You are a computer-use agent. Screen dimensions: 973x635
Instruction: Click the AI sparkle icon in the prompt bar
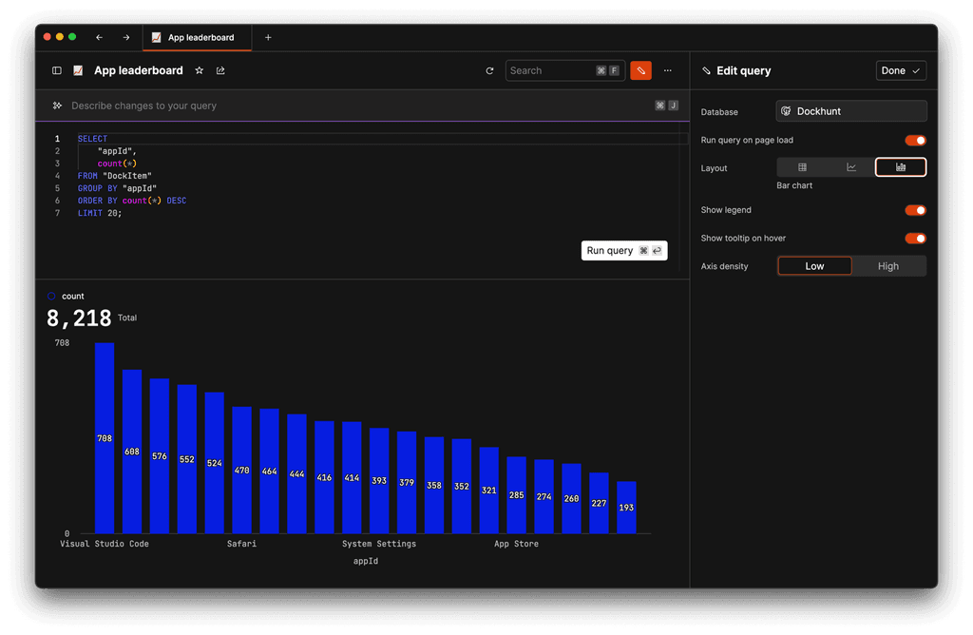[x=59, y=105]
